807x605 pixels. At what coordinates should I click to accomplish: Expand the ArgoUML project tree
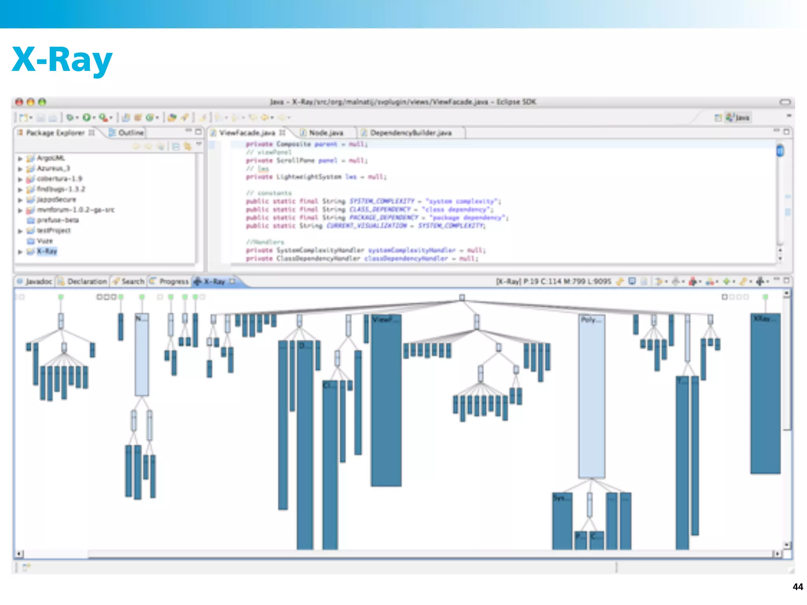(x=20, y=158)
